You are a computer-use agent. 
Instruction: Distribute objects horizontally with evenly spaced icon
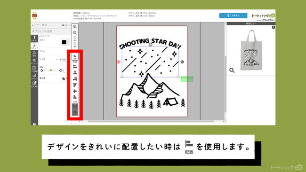[75, 106]
